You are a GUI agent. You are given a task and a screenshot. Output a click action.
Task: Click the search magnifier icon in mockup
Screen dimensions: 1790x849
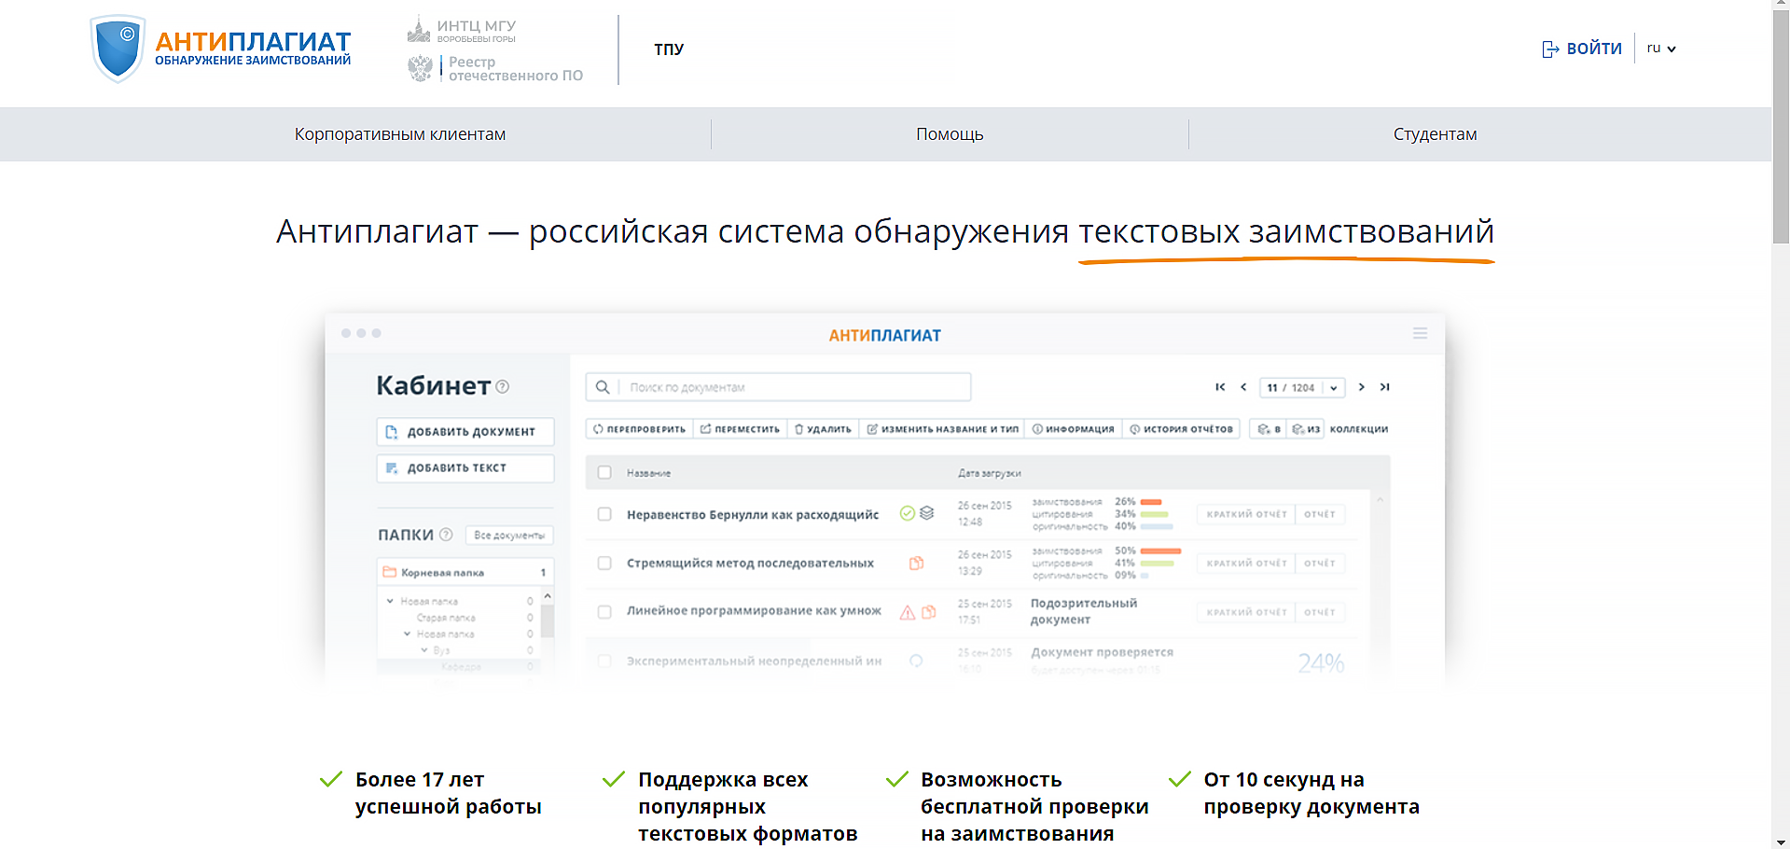click(603, 387)
